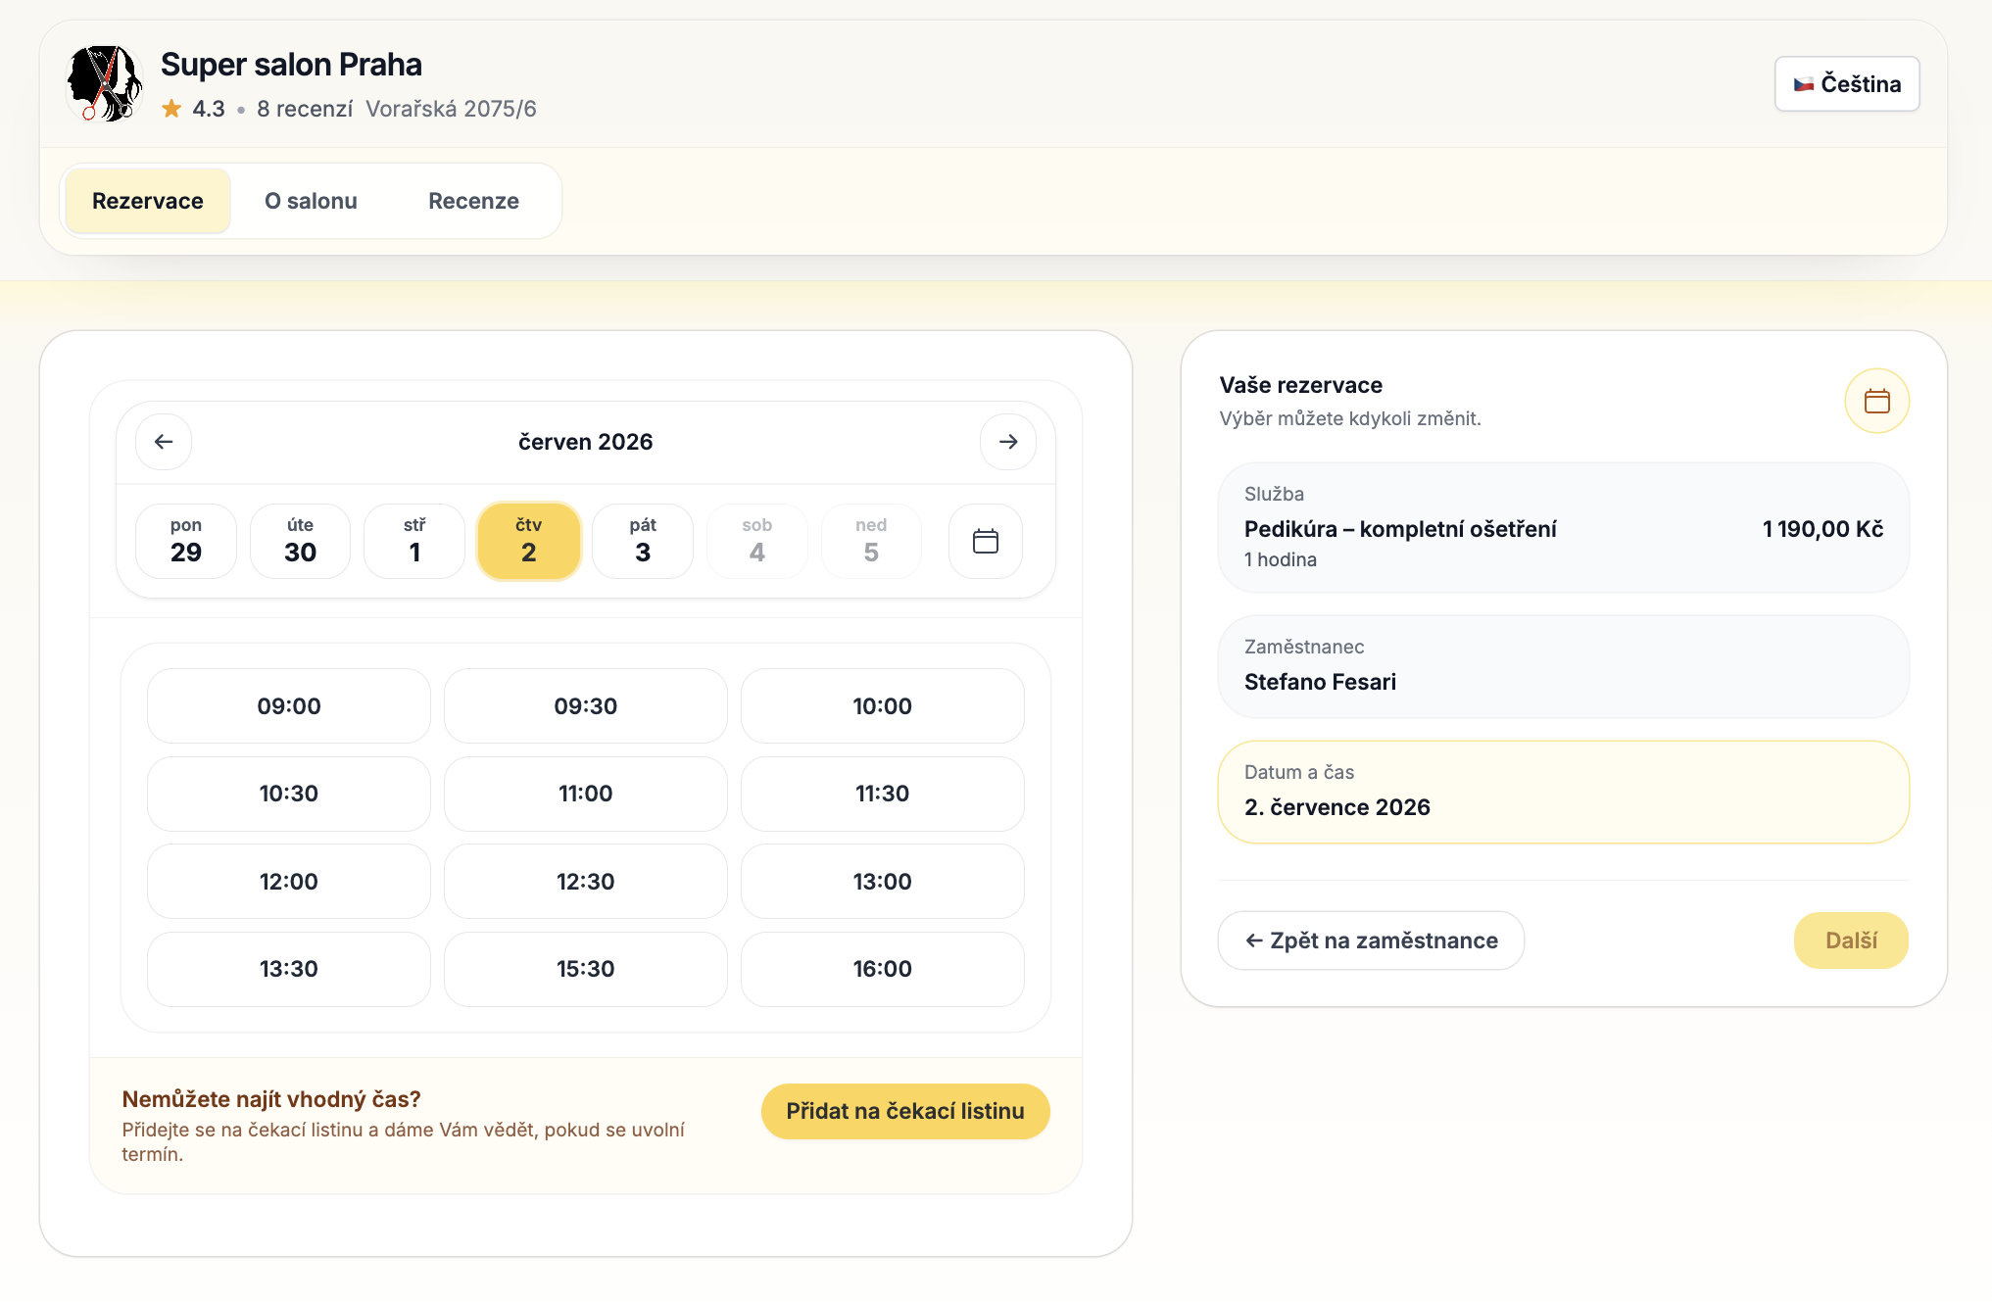Click the Další button
1992x1302 pixels.
[1851, 940]
